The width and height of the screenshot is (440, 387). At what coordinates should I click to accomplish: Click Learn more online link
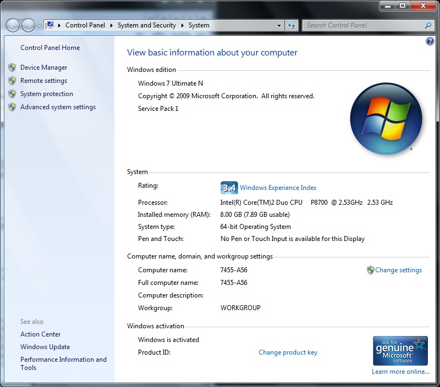click(400, 372)
